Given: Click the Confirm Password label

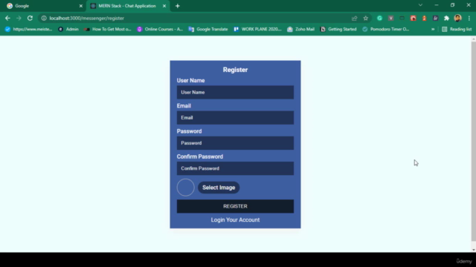Looking at the screenshot, I should tap(200, 156).
